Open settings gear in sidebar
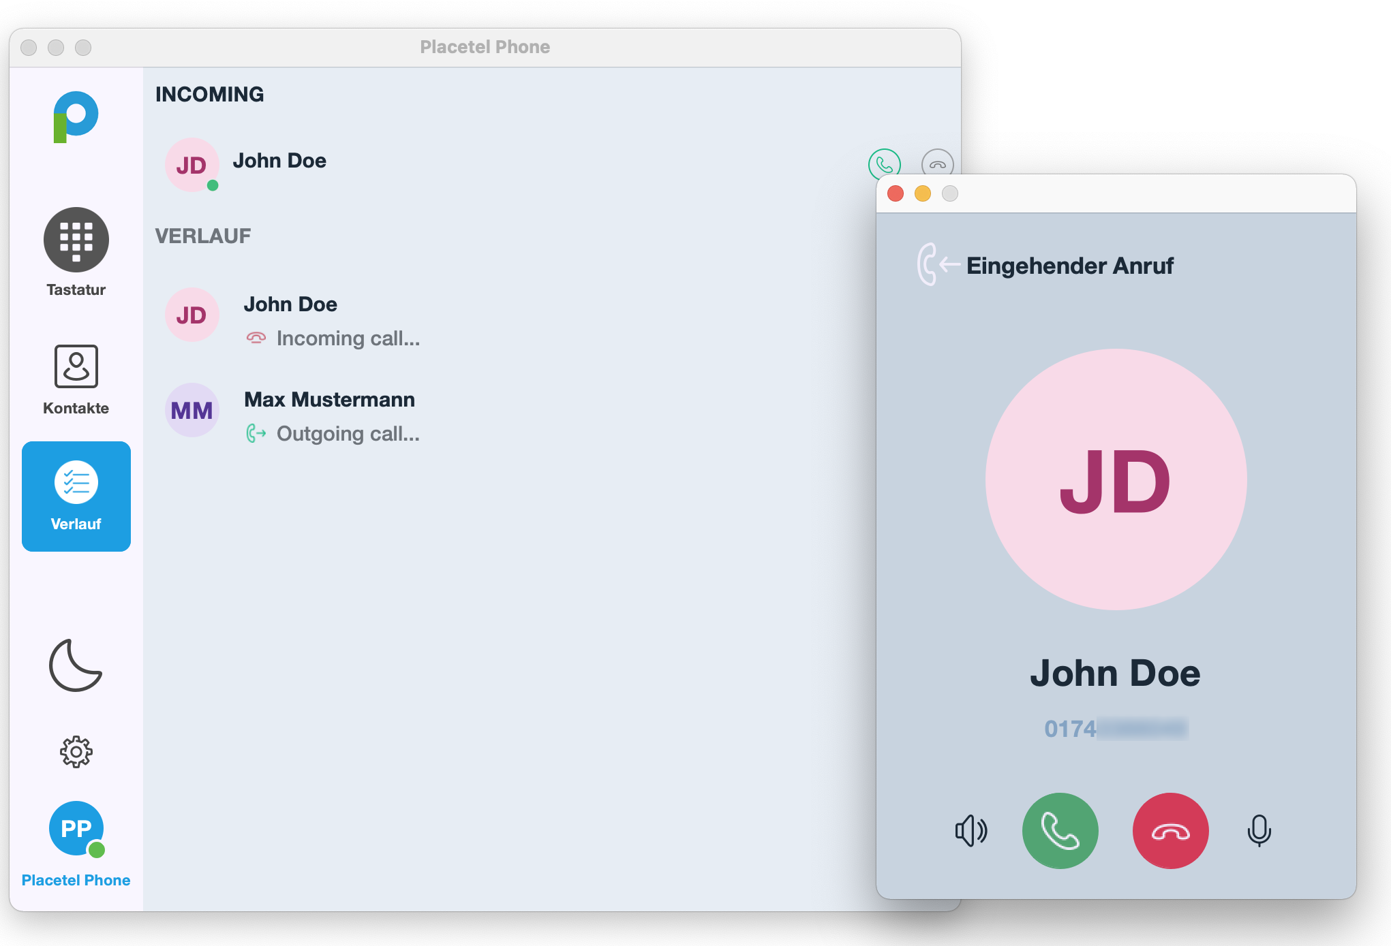 (x=76, y=752)
